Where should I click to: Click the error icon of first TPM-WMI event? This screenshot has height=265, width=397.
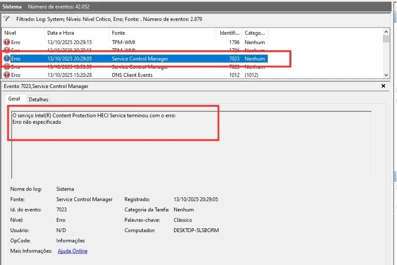point(7,42)
